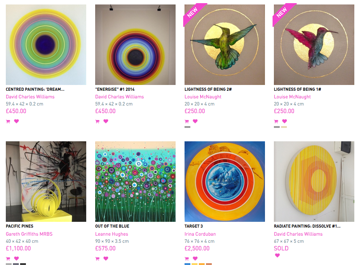Screen dimensions: 357x271
Task: Add Target 3 painting to cart
Action: (187, 258)
